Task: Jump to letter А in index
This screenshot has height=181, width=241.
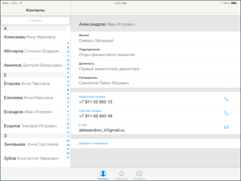Action: coord(68,43)
